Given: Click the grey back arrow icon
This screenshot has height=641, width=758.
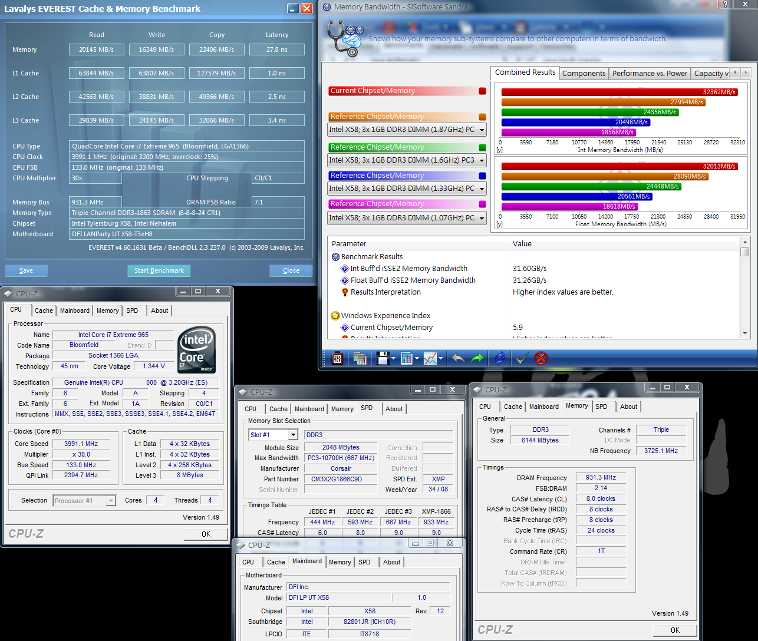Looking at the screenshot, I should (458, 358).
